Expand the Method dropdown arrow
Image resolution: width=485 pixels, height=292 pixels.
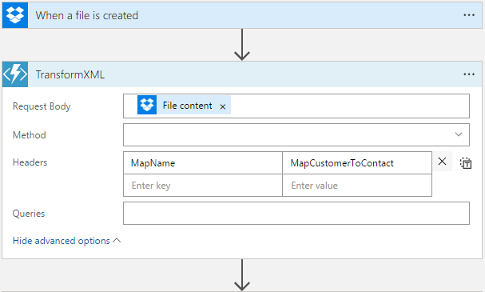click(459, 134)
